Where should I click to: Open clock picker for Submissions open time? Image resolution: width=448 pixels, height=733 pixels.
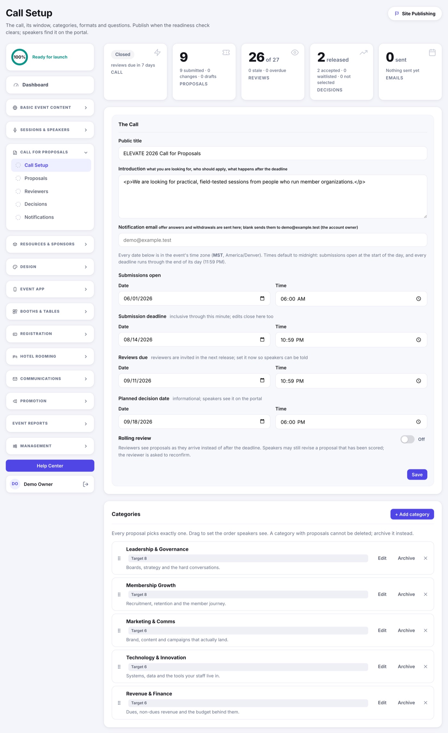(419, 299)
